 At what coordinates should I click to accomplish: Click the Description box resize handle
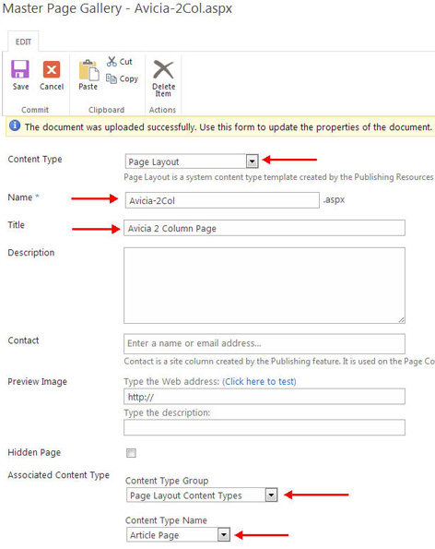[401, 319]
